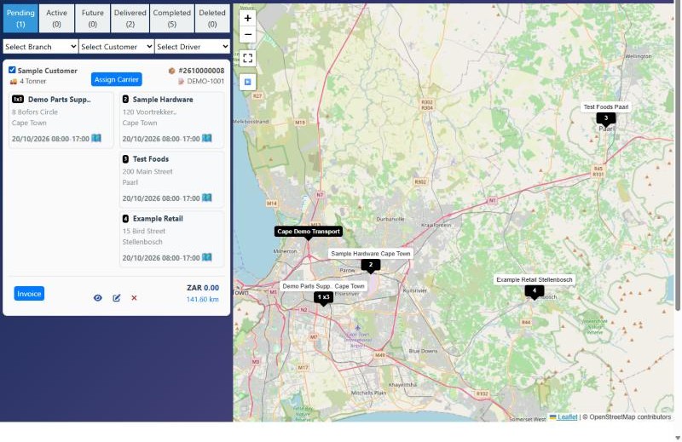Click the 8 Bofors Circle address
The width and height of the screenshot is (682, 442).
click(35, 112)
